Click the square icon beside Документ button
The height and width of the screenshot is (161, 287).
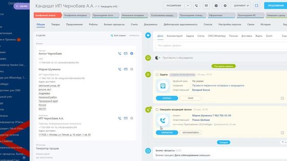click(257, 6)
